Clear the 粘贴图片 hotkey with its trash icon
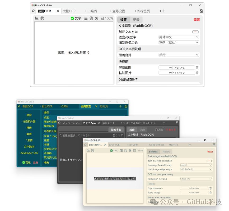Image resolution: width=229 pixels, height=211 pixels. pyautogui.click(x=197, y=73)
